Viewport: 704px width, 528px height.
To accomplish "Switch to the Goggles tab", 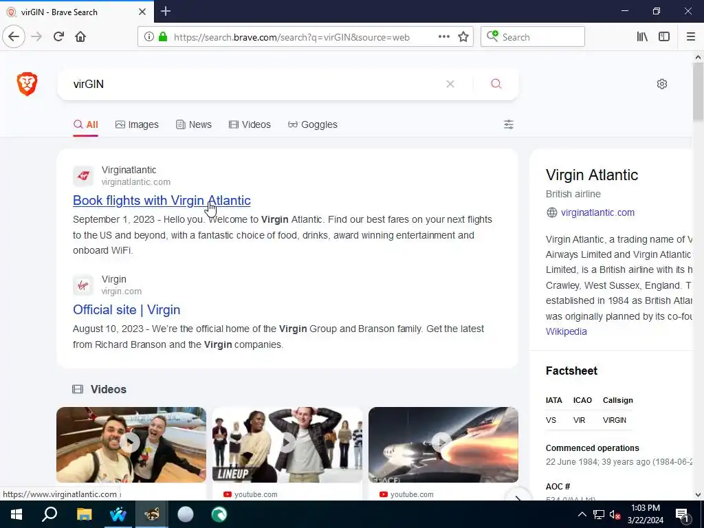I will 313,124.
